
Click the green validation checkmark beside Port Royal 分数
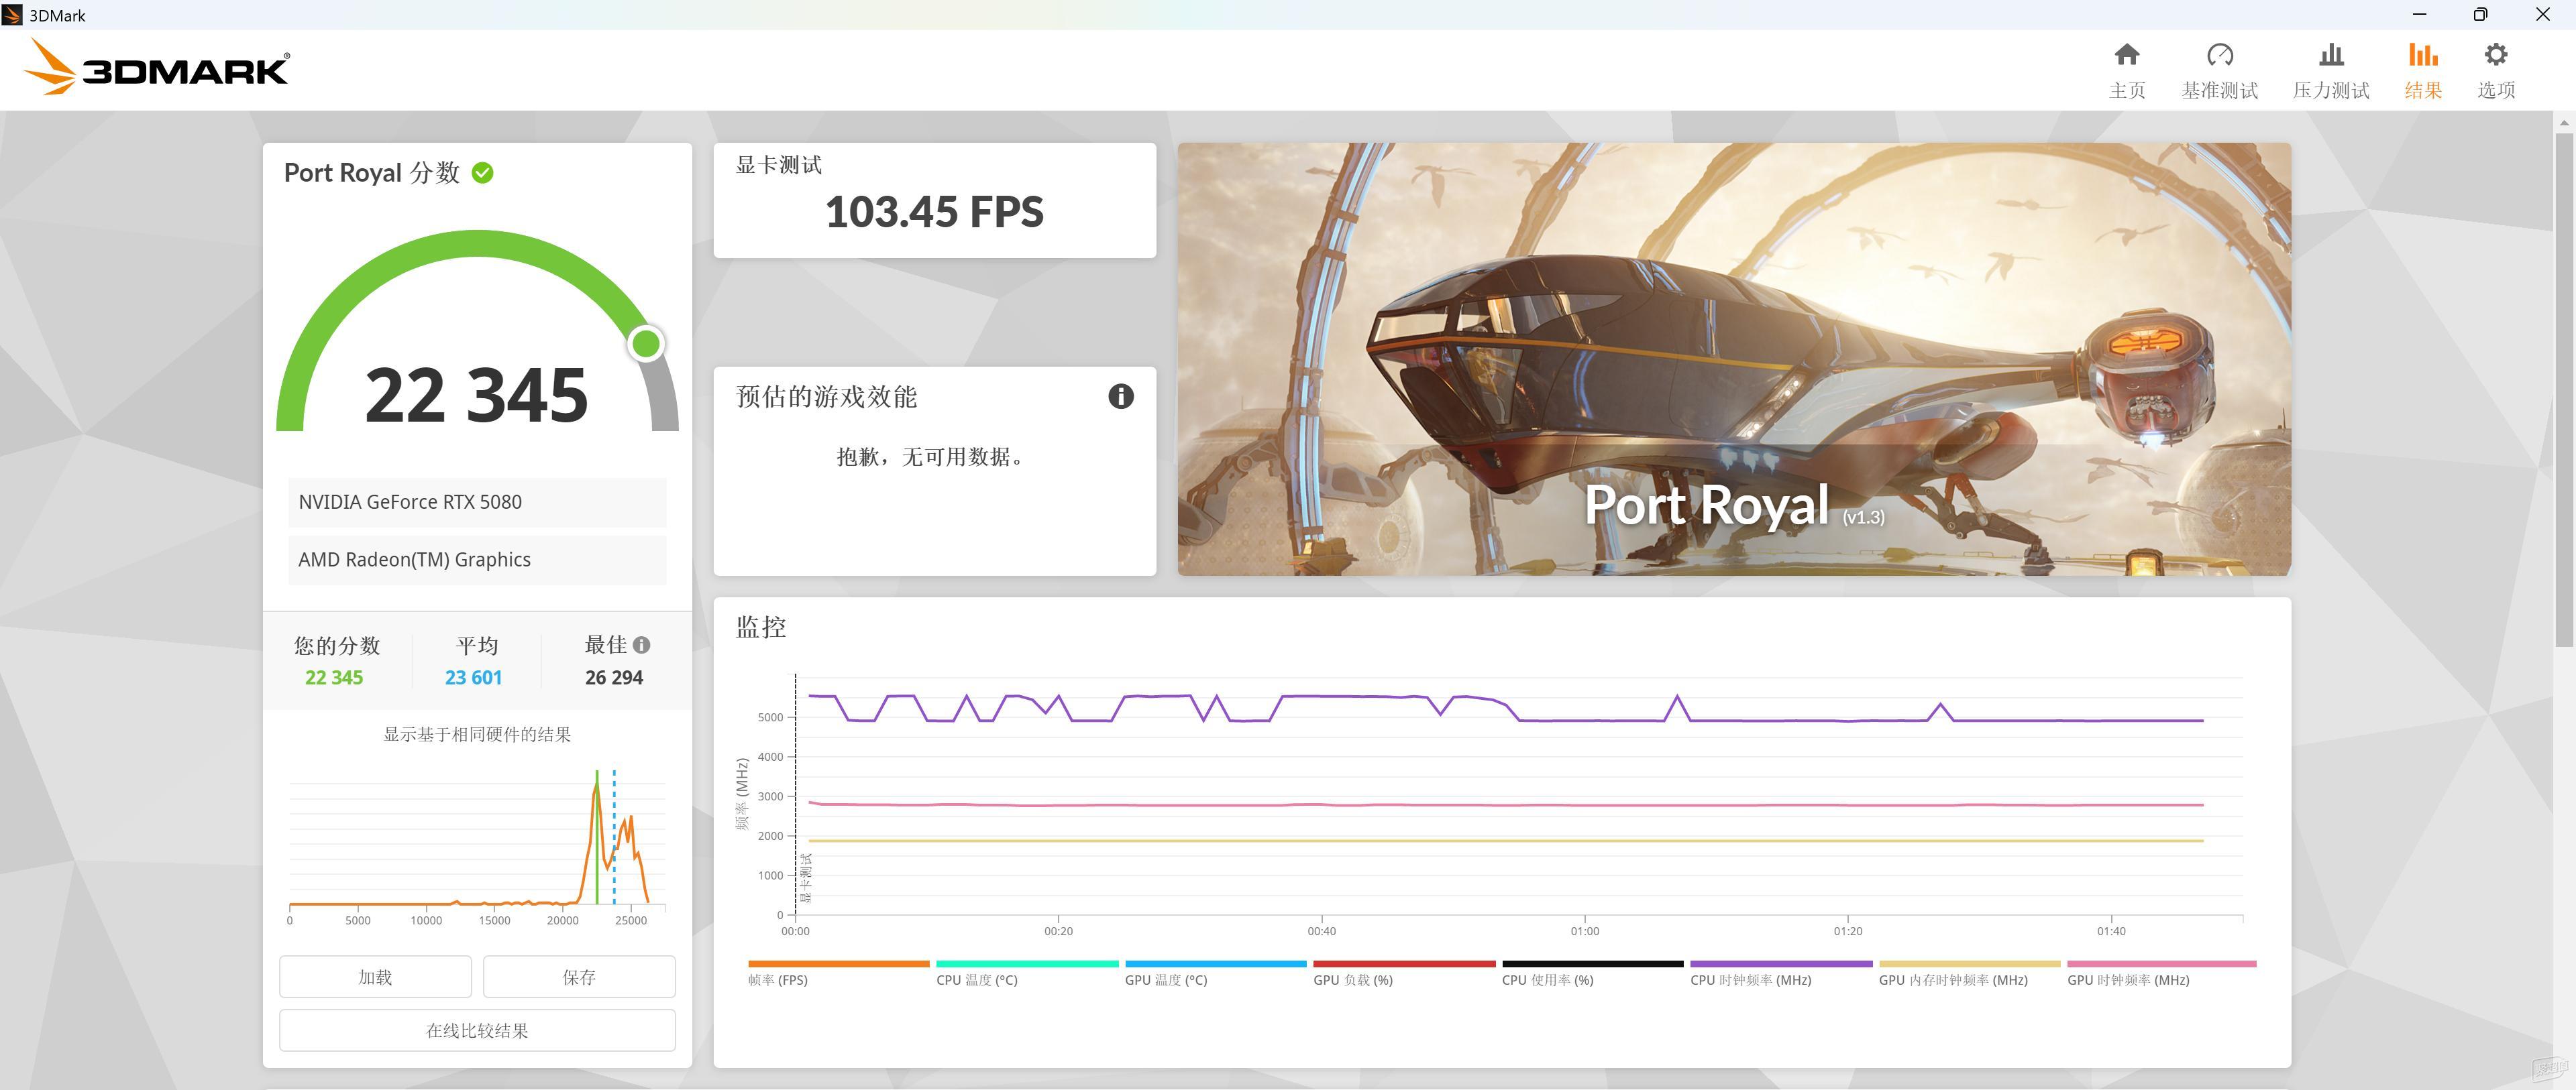pos(482,173)
